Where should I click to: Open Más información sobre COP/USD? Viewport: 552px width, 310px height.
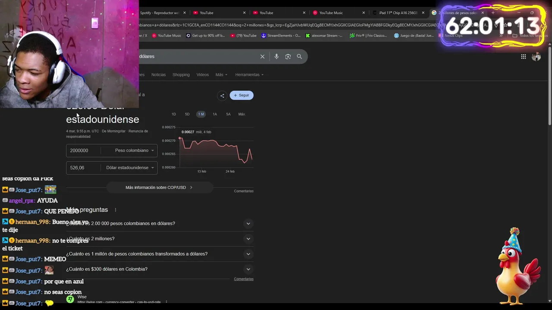[159, 187]
